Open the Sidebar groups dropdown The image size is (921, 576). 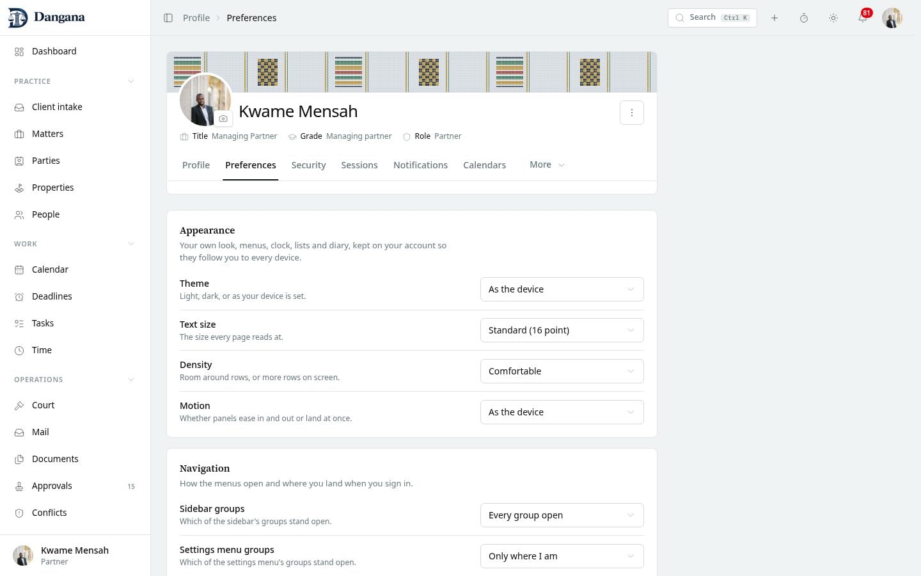(562, 515)
